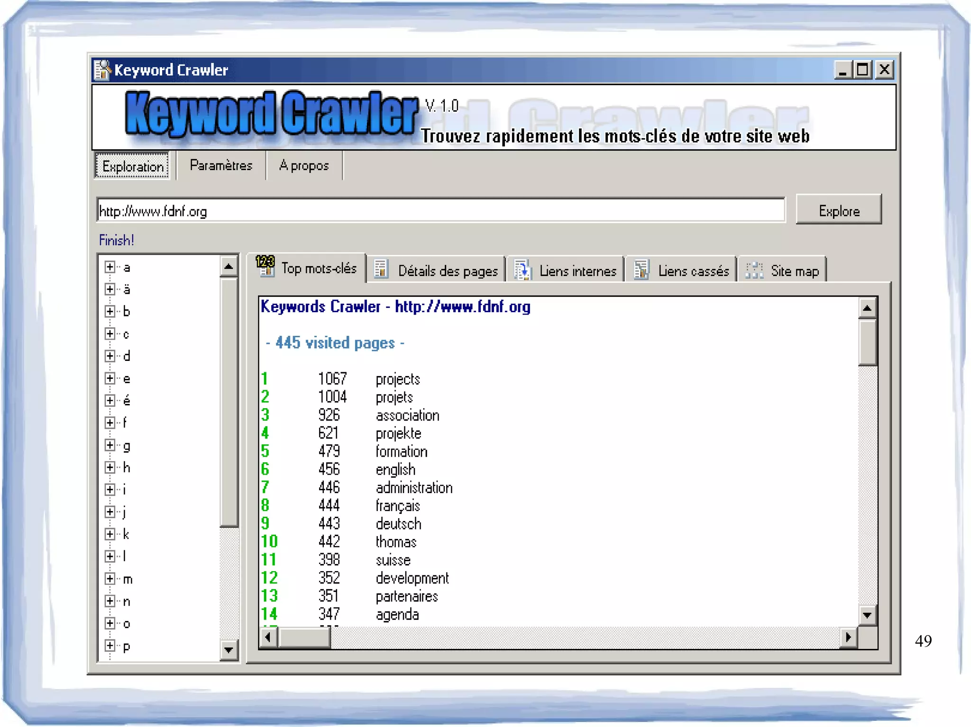Click the keyword 'suisse' in results
The height and width of the screenshot is (727, 971).
click(393, 560)
